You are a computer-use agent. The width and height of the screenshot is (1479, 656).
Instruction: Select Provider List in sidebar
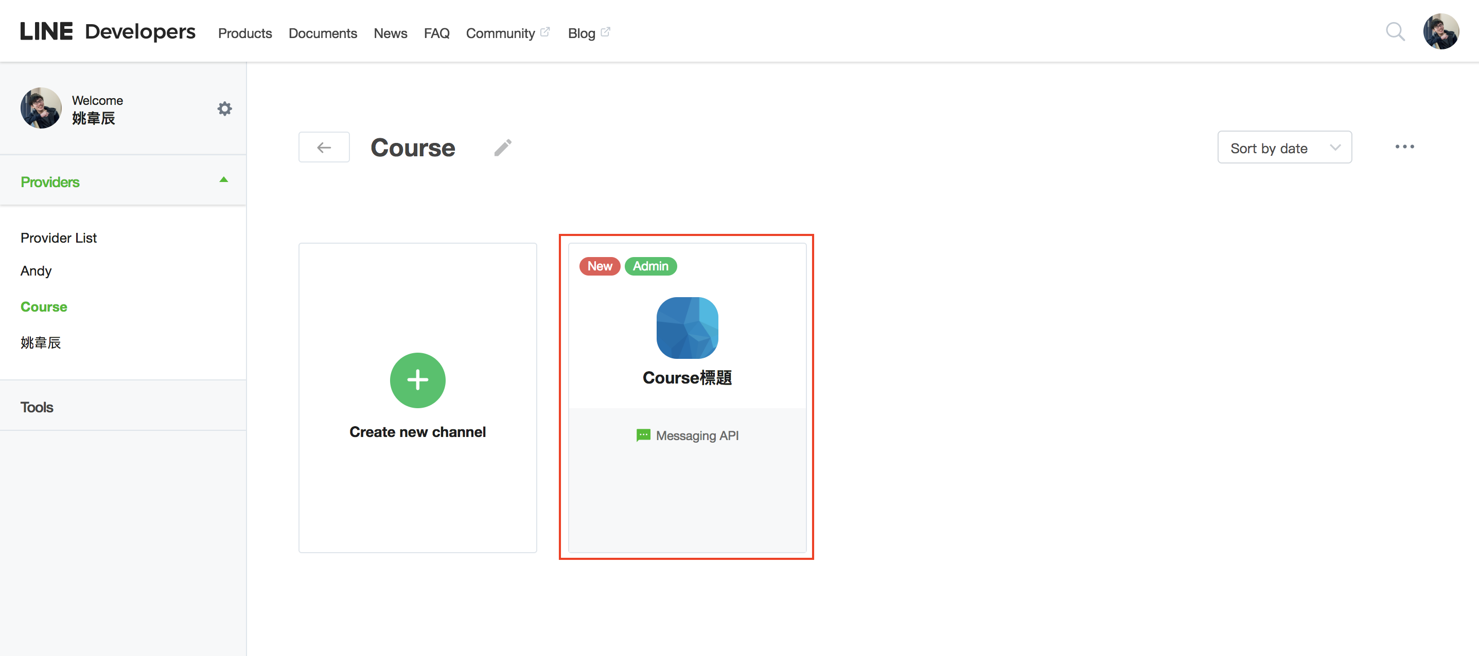tap(59, 238)
